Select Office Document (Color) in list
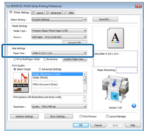Viewport: 144px width, 131px height. (57, 84)
